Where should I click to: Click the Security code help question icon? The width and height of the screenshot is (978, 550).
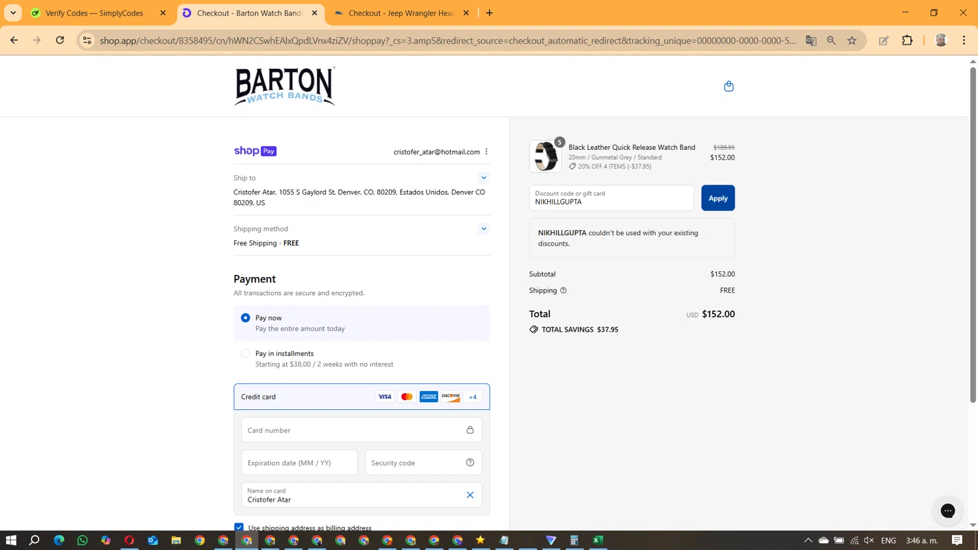tap(470, 463)
